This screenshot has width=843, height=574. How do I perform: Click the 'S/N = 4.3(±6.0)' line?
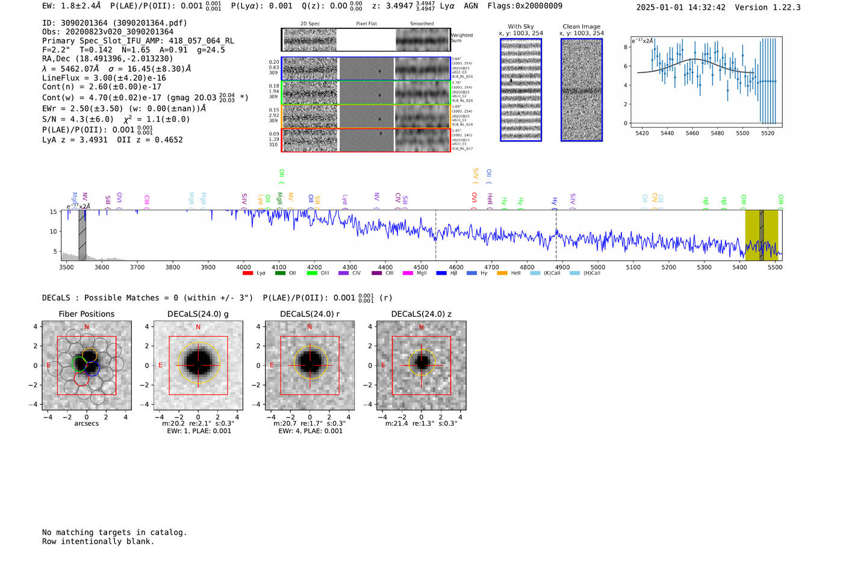78,119
